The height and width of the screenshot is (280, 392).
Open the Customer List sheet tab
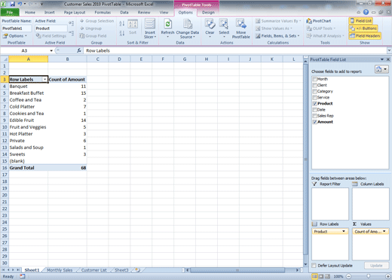point(94,270)
